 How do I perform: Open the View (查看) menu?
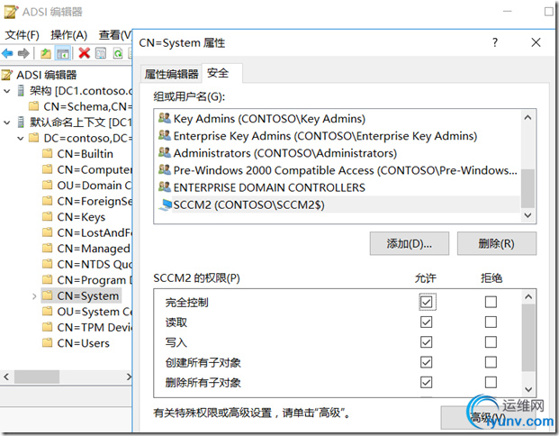(x=115, y=35)
